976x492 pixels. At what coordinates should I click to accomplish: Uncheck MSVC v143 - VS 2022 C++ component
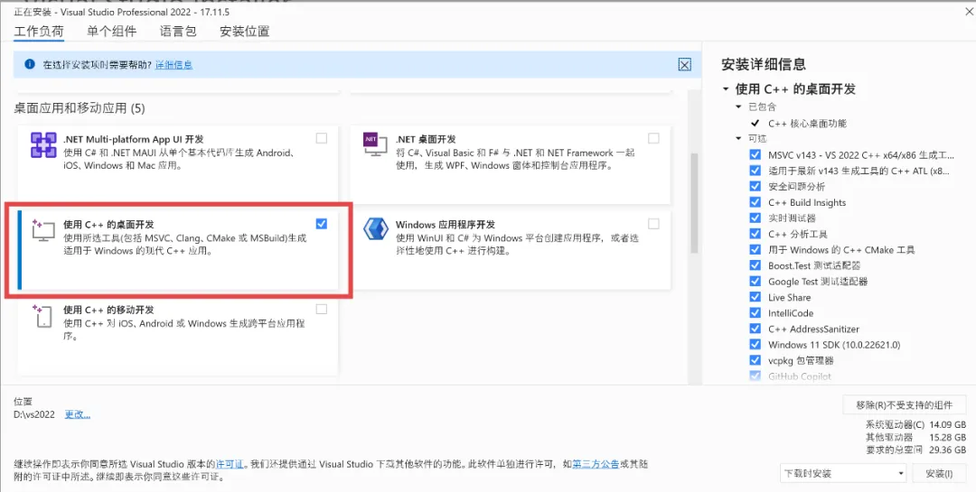pyautogui.click(x=755, y=154)
